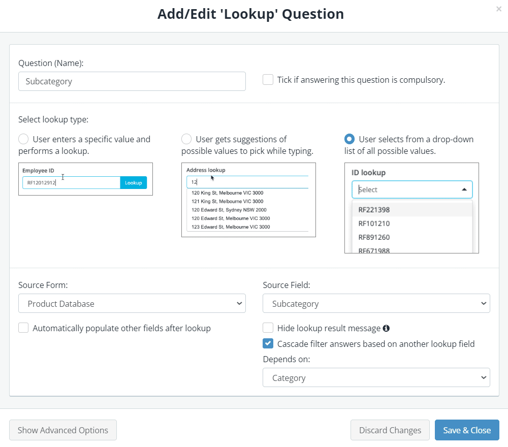
Task: Choose the suggestions-while-typing lookup type
Action: click(x=186, y=139)
